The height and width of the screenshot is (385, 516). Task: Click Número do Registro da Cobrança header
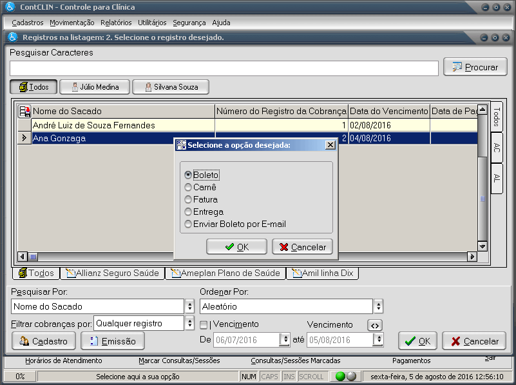point(282,112)
